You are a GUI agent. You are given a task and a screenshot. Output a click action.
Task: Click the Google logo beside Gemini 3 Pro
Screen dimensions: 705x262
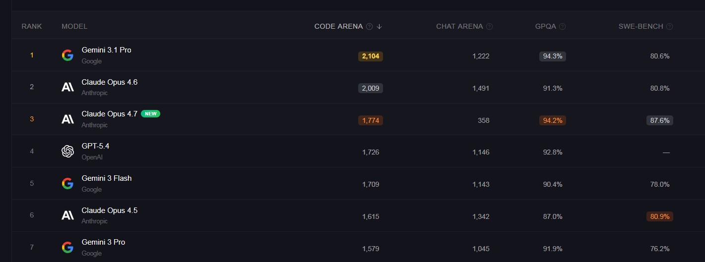click(67, 247)
